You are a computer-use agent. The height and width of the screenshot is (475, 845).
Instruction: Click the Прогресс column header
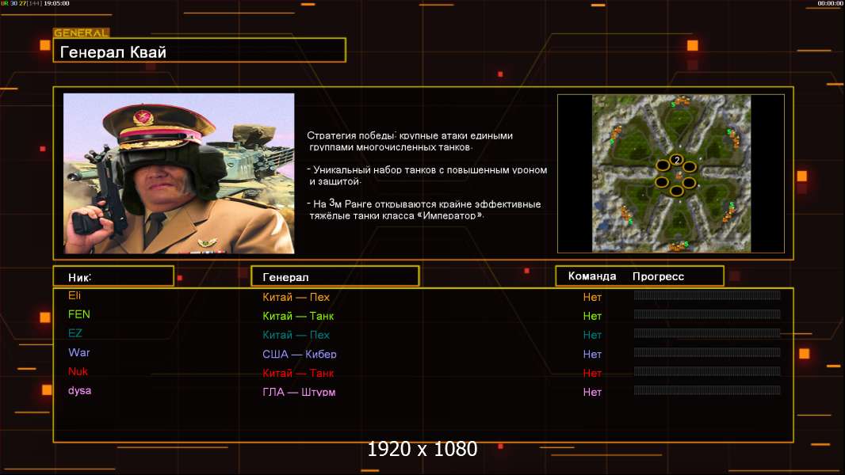pyautogui.click(x=658, y=276)
